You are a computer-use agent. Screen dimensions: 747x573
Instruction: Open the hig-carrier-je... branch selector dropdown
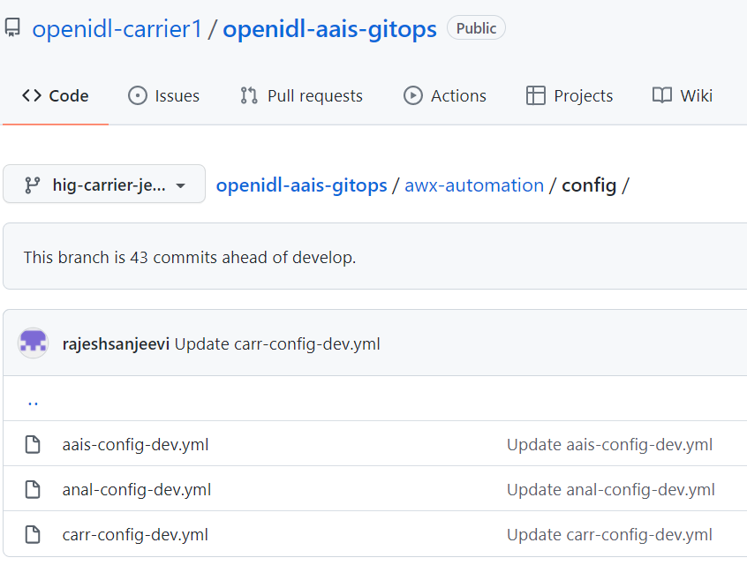click(x=104, y=185)
